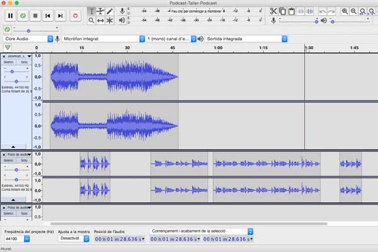Screen dimensions: 378x252
Task: Adjust the Jeremiah track pan slider
Action: click(x=16, y=81)
